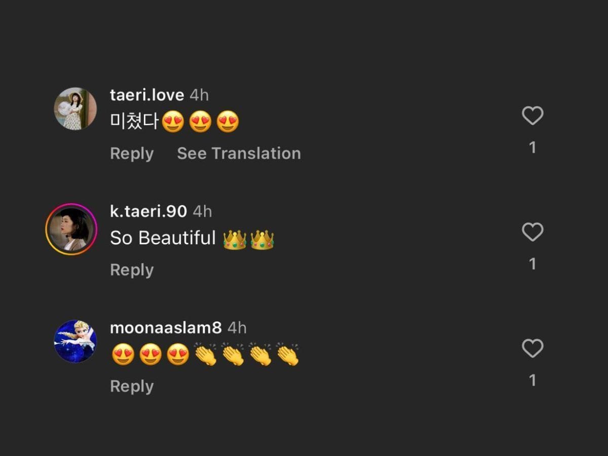608x456 pixels.
Task: Click See Translation on the Korean comment
Action: 239,154
